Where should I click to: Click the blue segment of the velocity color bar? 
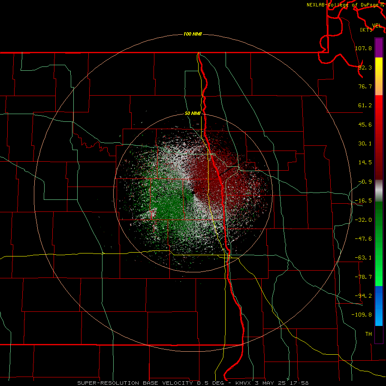379,306
